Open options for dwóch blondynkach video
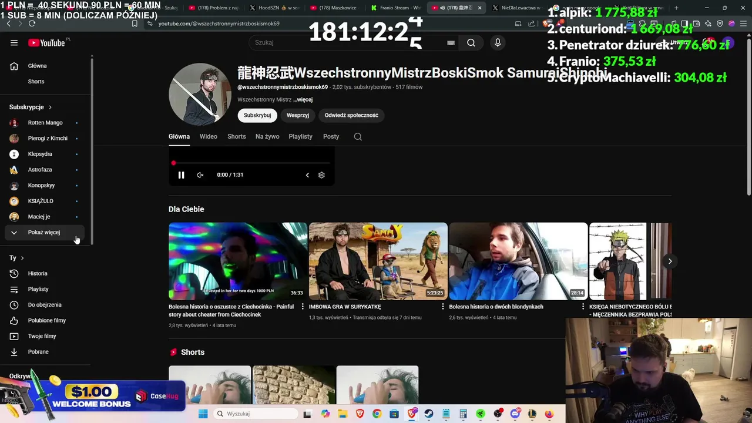This screenshot has height=423, width=752. [x=583, y=307]
